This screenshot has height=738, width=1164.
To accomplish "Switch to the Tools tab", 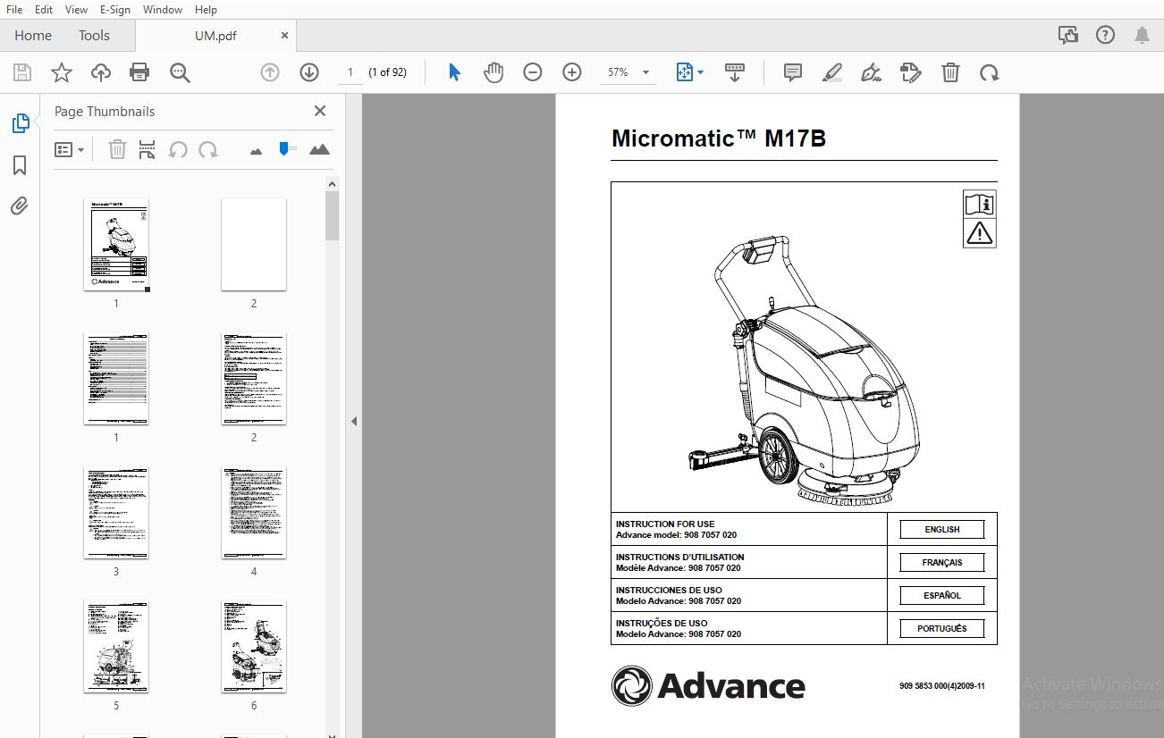I will pos(94,36).
